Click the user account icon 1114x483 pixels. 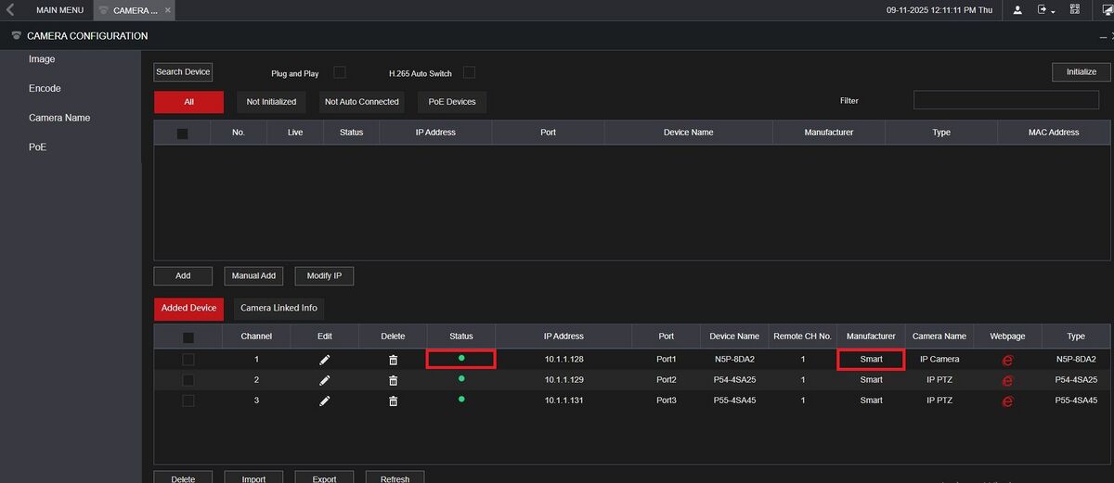(x=1017, y=10)
